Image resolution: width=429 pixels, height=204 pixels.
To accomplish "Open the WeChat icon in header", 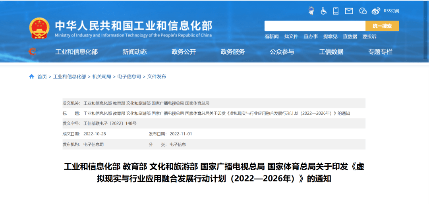I will [x=363, y=11].
